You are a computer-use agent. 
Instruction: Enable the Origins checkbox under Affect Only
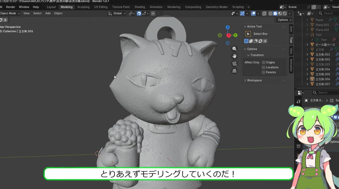pos(264,62)
